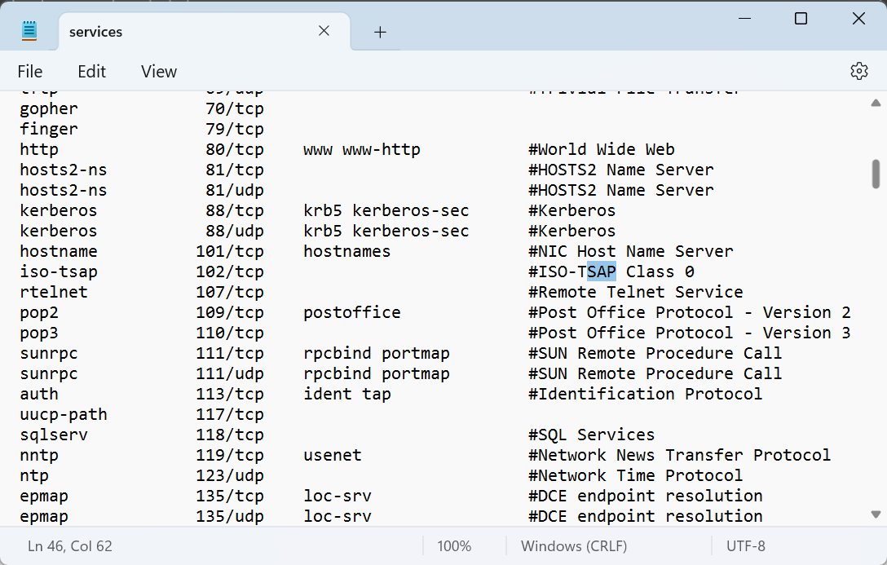Click #Identification Protocol comment
The height and width of the screenshot is (565, 887).
coord(646,394)
